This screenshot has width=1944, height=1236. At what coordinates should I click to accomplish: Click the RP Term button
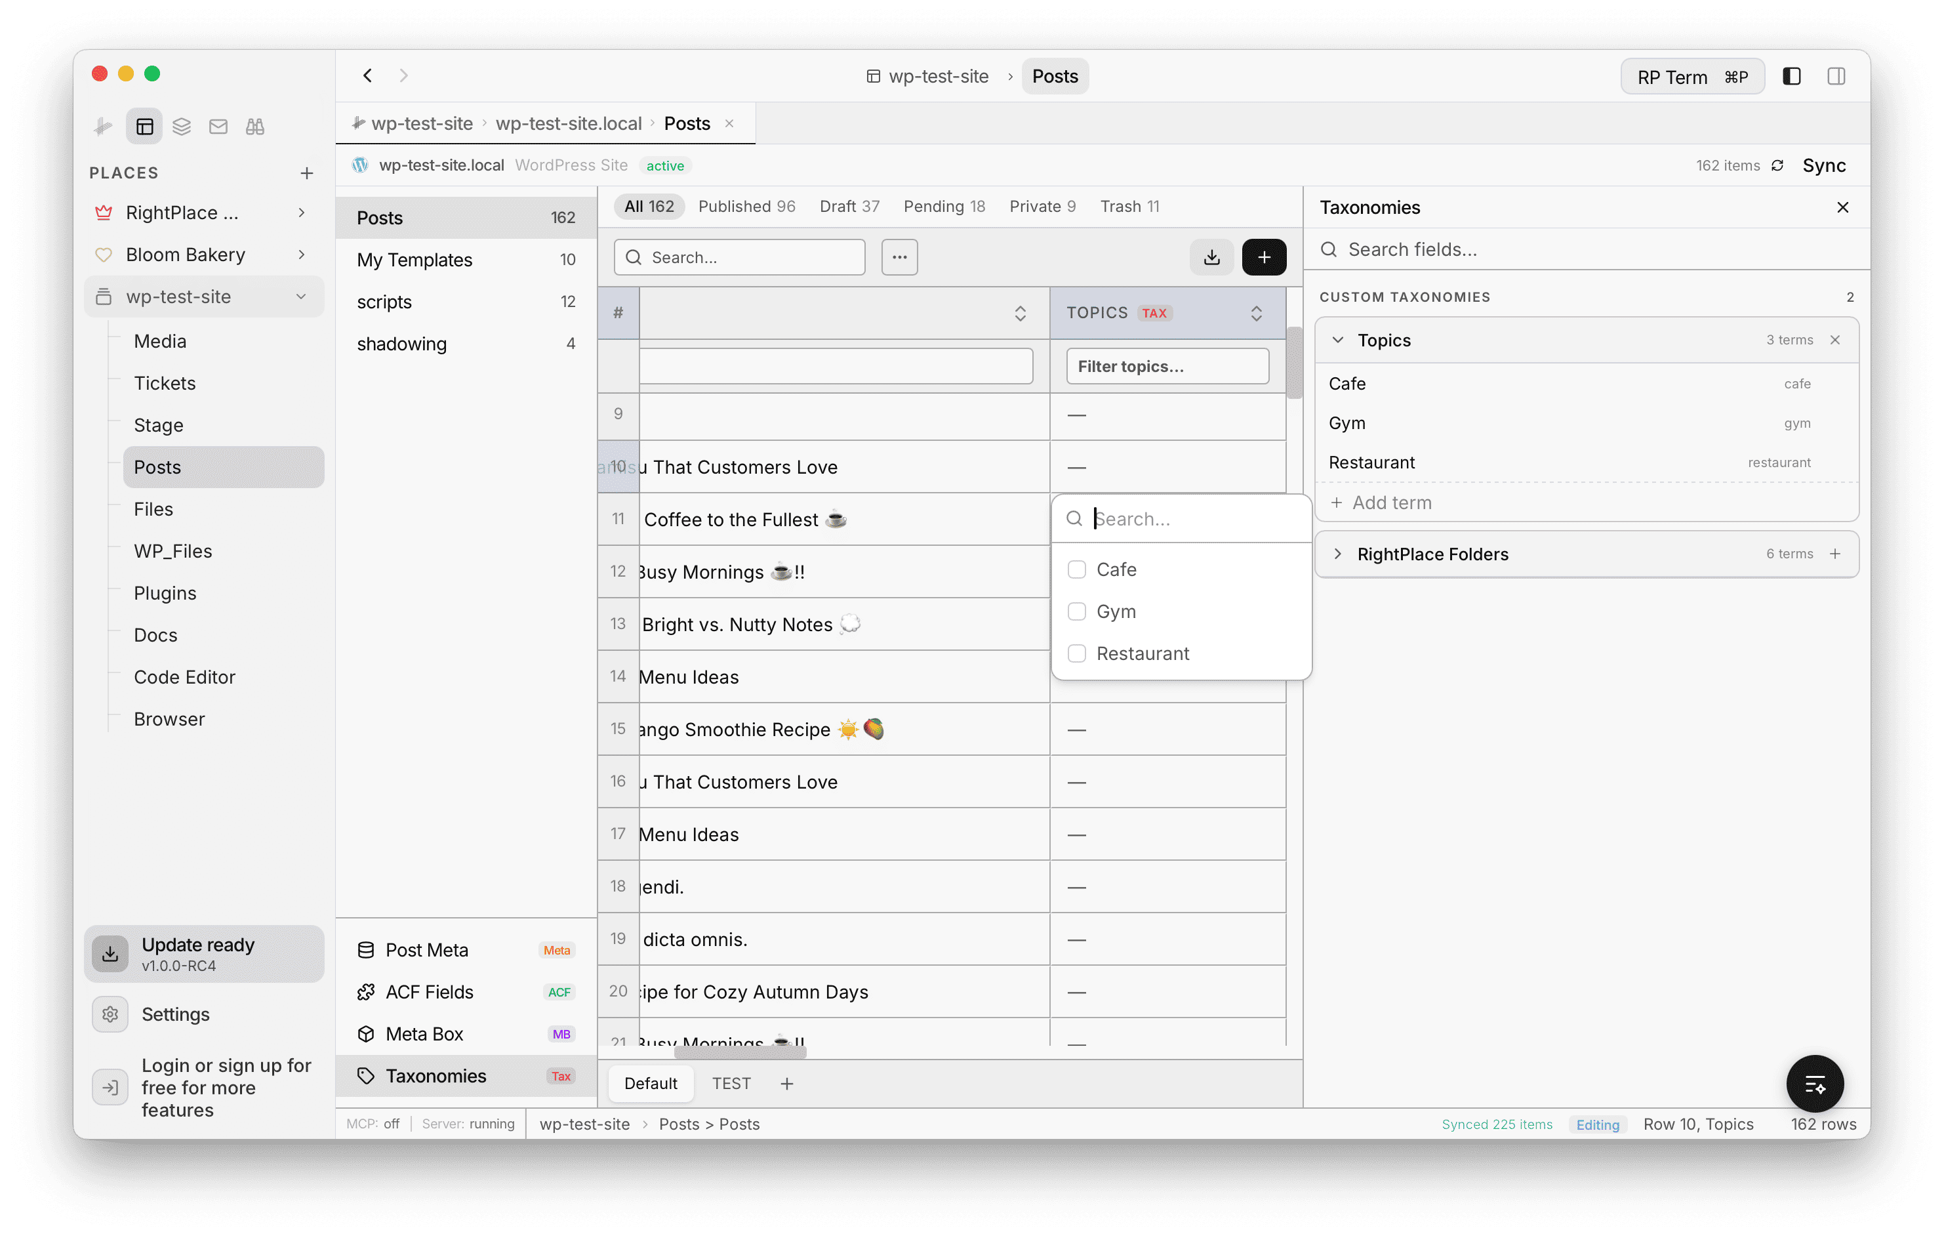point(1691,77)
